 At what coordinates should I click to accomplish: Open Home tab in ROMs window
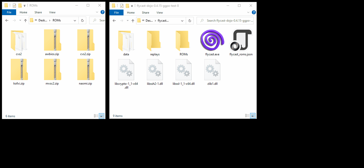[x=23, y=12]
